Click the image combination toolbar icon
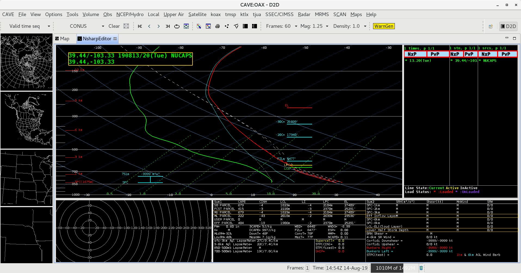 click(x=199, y=26)
